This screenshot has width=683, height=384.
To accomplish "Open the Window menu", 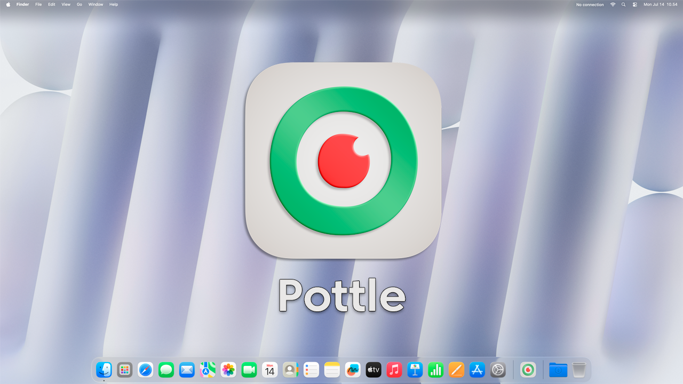I will point(96,4).
